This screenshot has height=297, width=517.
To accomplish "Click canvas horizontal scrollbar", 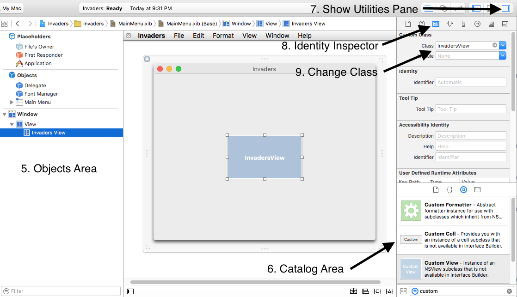I will click(x=255, y=282).
